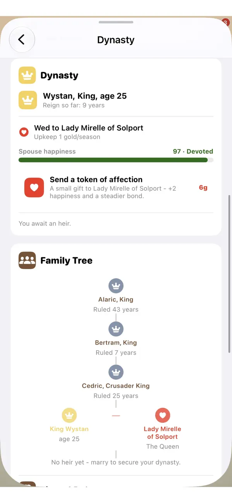Click the red heart gift icon
This screenshot has width=232, height=503.
coord(34,188)
